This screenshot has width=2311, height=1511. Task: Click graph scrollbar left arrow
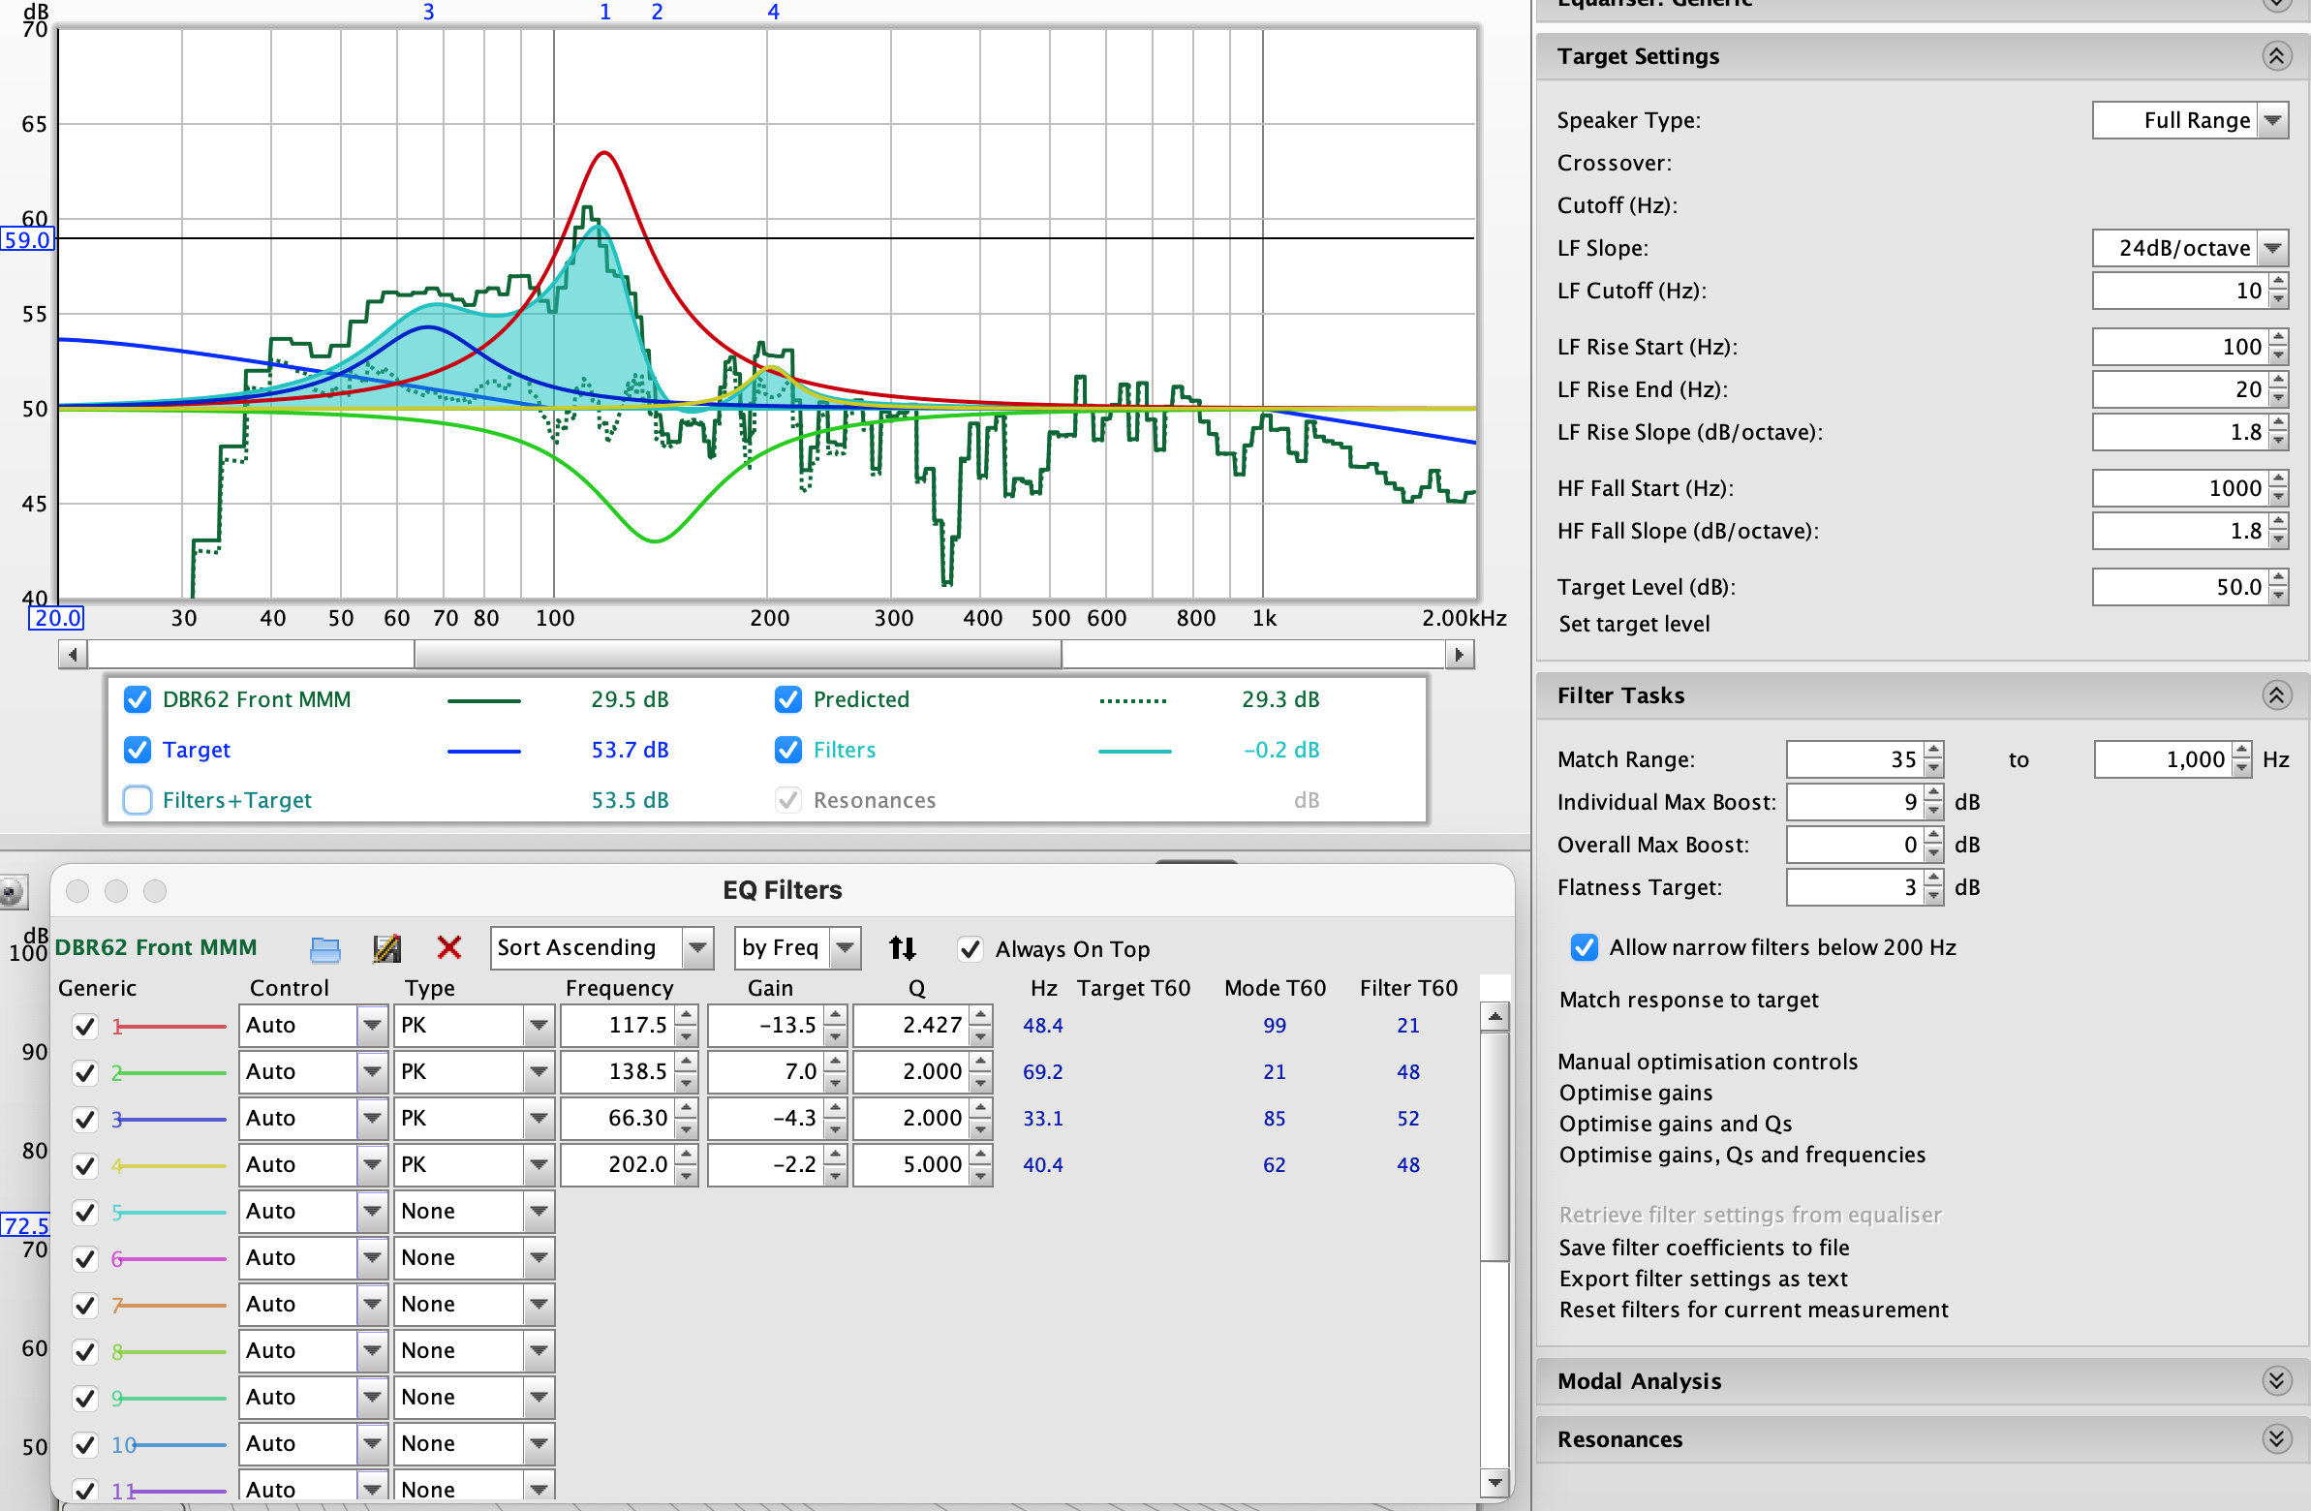[x=73, y=656]
